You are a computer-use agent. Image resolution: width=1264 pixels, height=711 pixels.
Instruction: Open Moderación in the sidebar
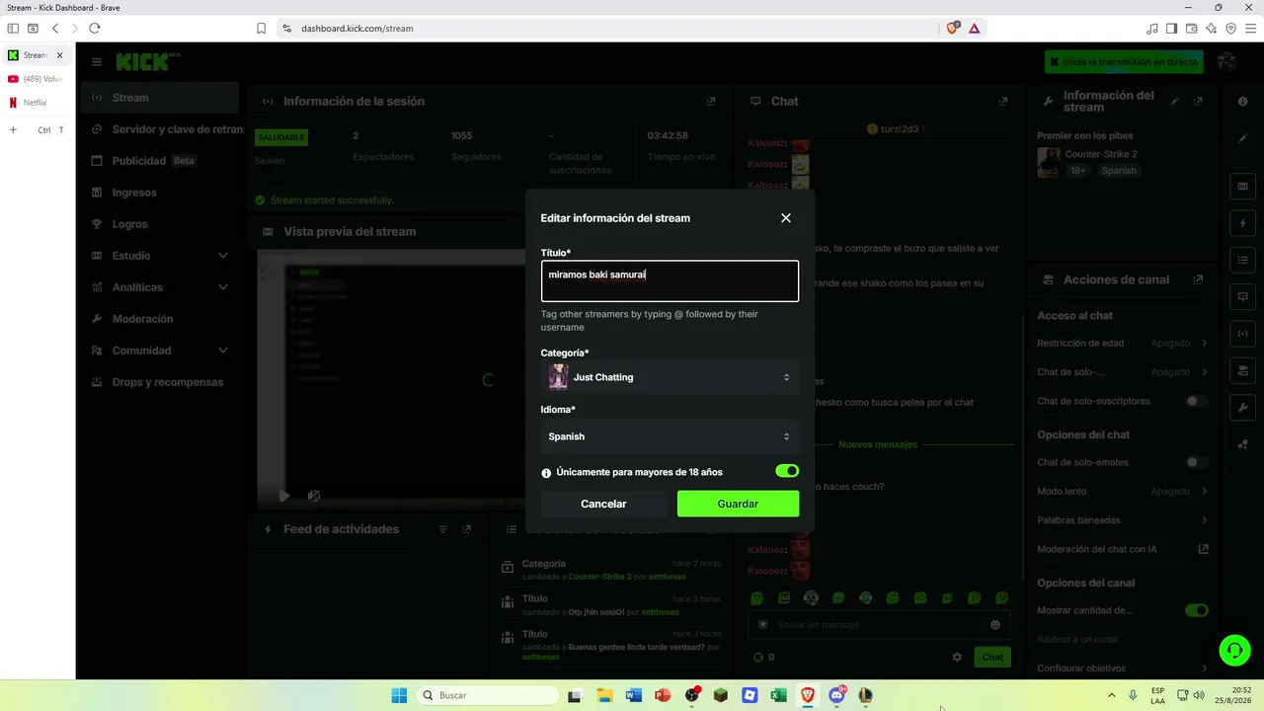[x=160, y=319]
